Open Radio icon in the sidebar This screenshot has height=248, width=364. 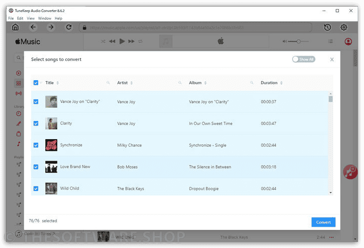(19, 94)
